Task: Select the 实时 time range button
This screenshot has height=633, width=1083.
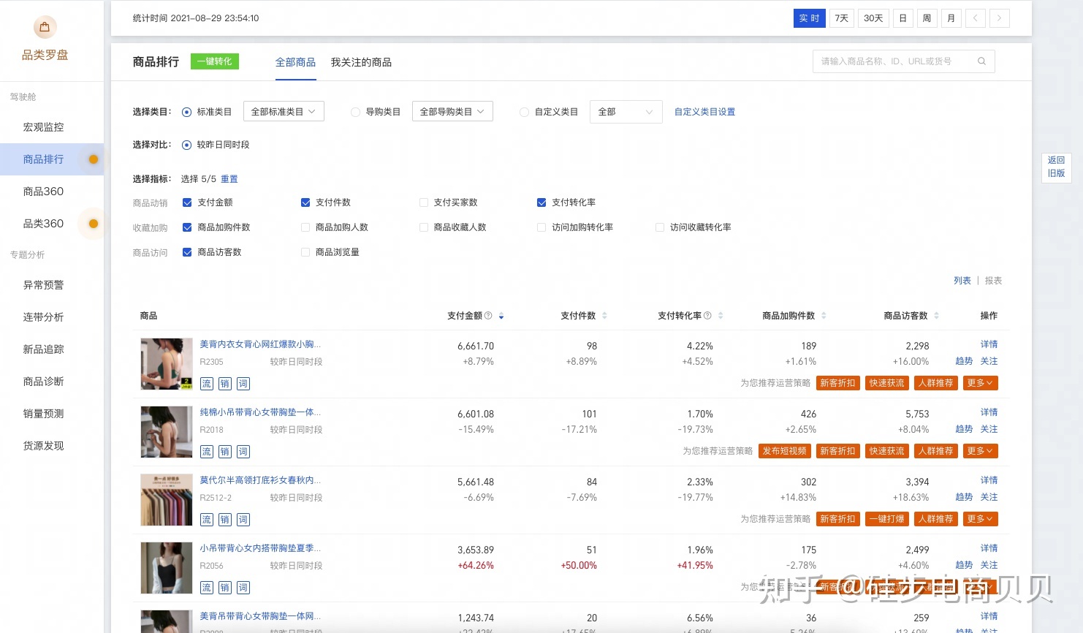Action: pos(809,18)
